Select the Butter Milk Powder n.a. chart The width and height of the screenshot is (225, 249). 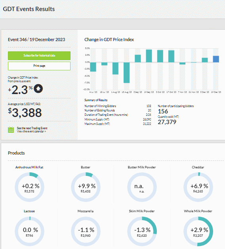(142, 187)
